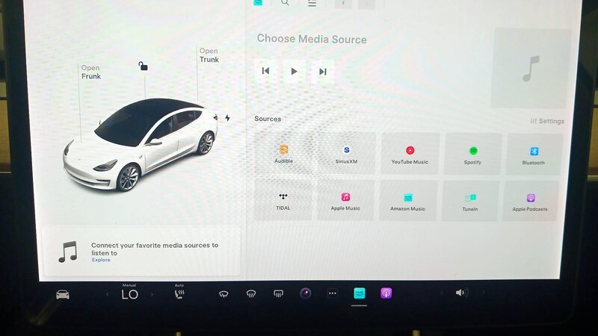The width and height of the screenshot is (598, 336).
Task: Select the Apple Music source tile
Action: pyautogui.click(x=345, y=201)
